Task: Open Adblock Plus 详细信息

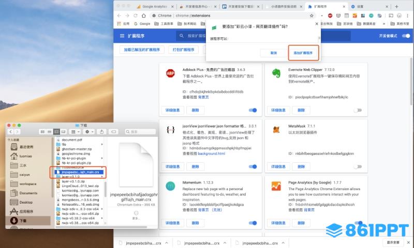Action: coord(173,110)
